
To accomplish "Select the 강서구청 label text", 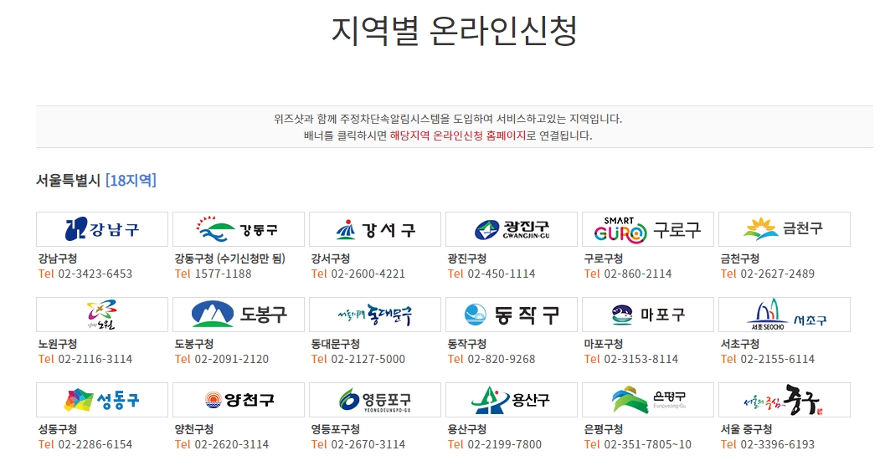I will coord(331,259).
